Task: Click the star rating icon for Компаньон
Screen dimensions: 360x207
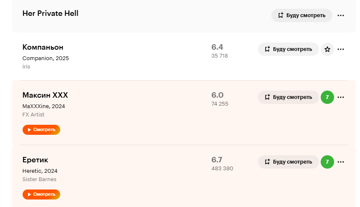Action: (x=327, y=49)
